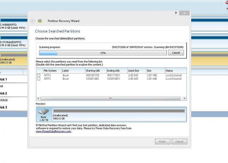Click the list's scroll left arrow
Screen dimensions: 228x163
[x=38, y=98]
